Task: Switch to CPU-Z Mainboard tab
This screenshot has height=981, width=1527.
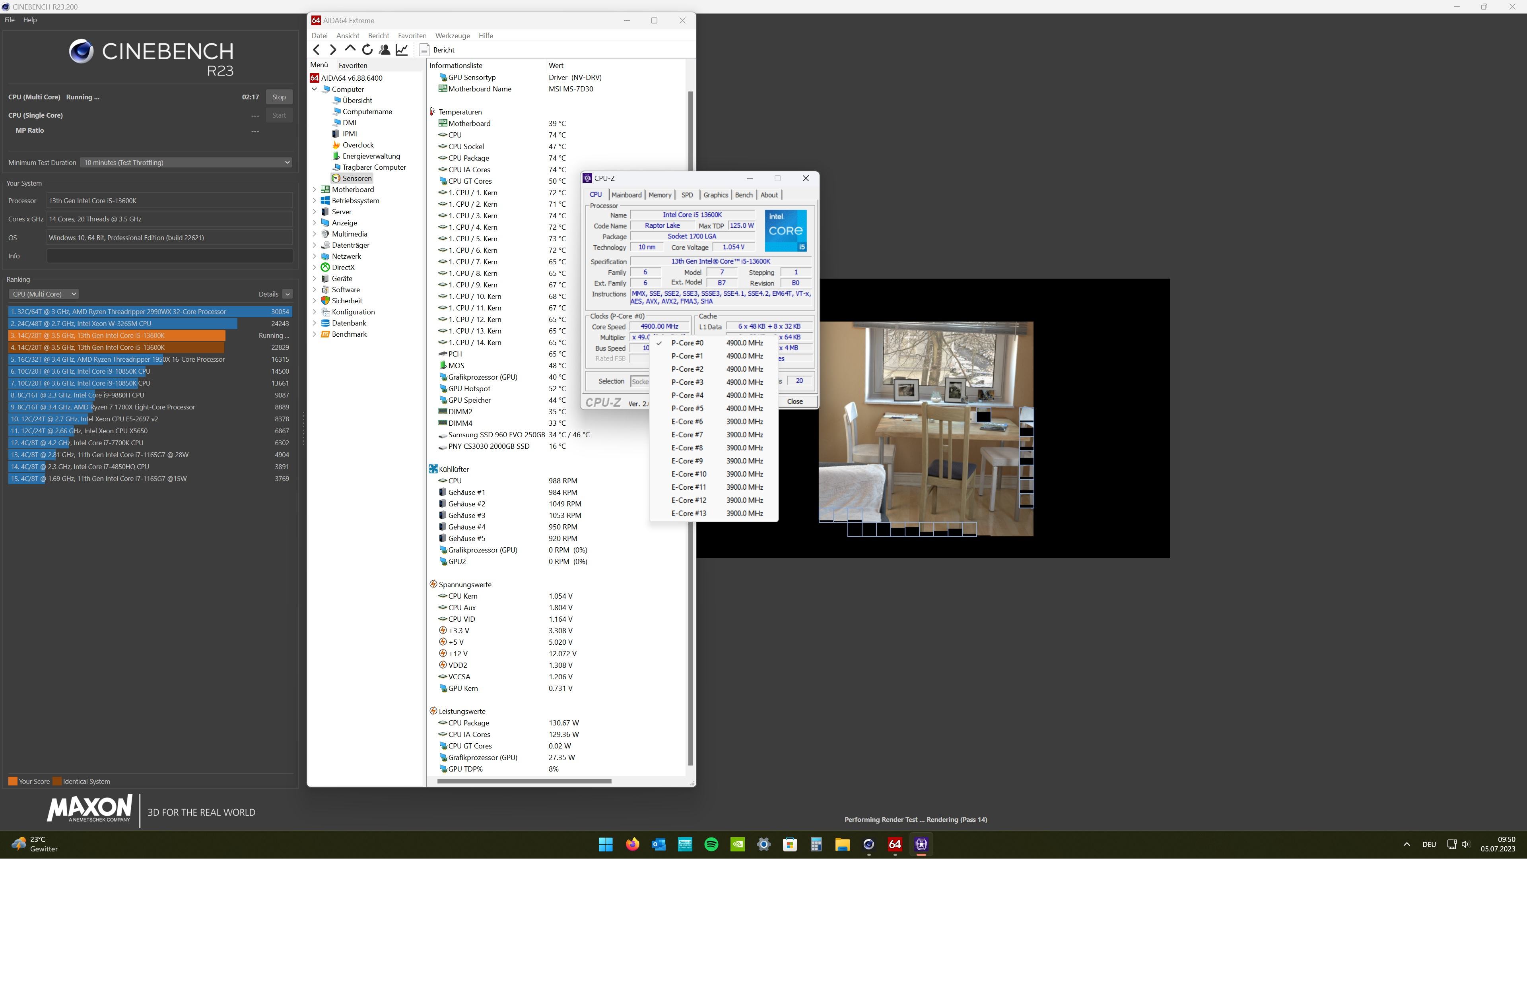Action: click(x=626, y=195)
